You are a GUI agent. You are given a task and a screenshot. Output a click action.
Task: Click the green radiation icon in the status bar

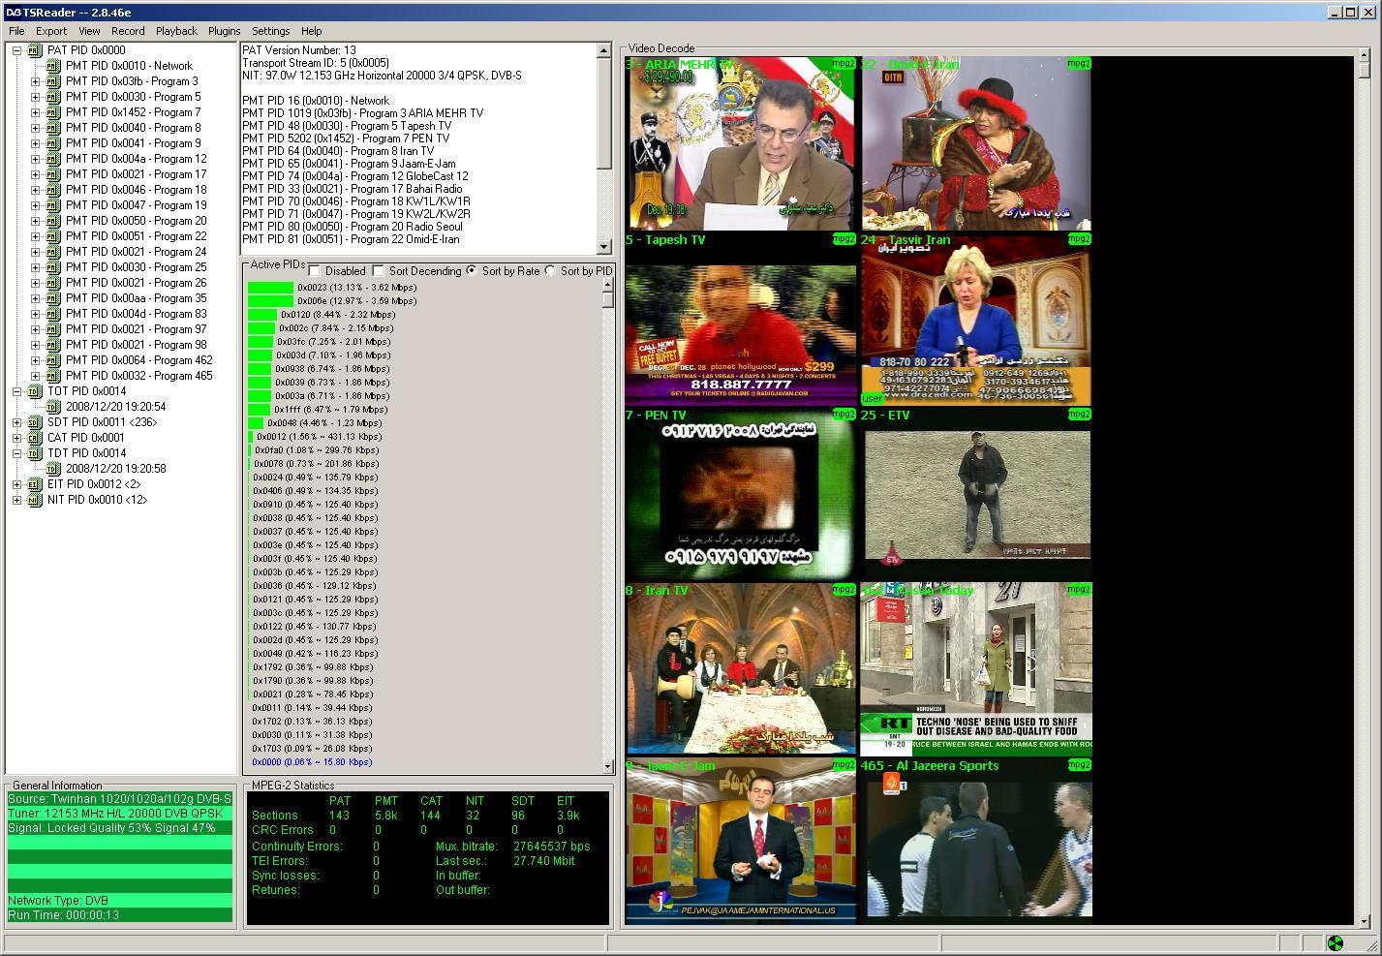click(x=1336, y=943)
